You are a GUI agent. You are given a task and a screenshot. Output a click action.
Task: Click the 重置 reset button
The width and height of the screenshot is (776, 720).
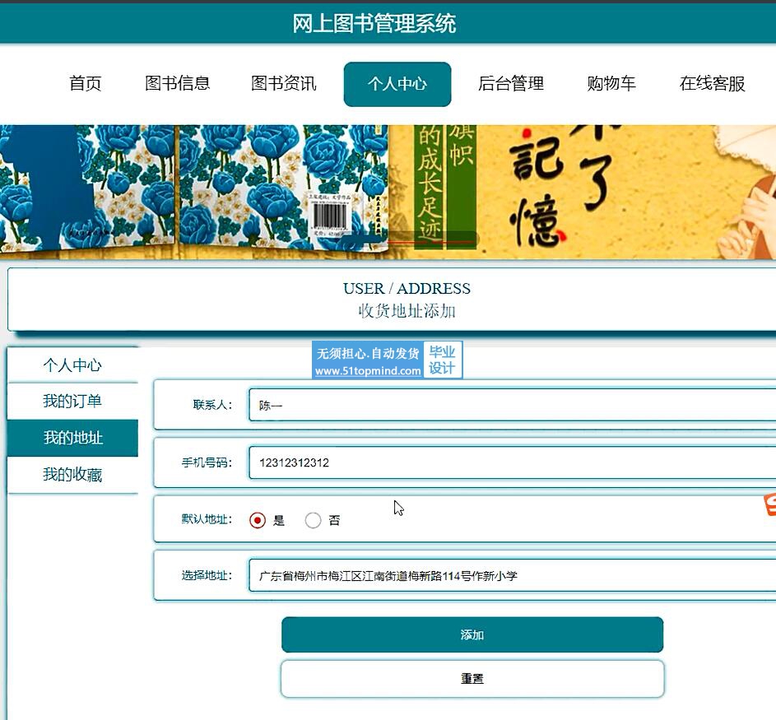coord(472,678)
